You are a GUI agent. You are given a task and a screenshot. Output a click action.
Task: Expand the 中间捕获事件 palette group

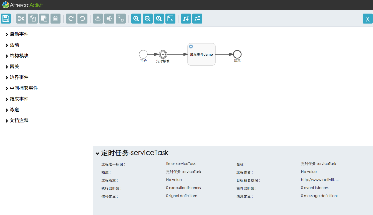pyautogui.click(x=22, y=88)
